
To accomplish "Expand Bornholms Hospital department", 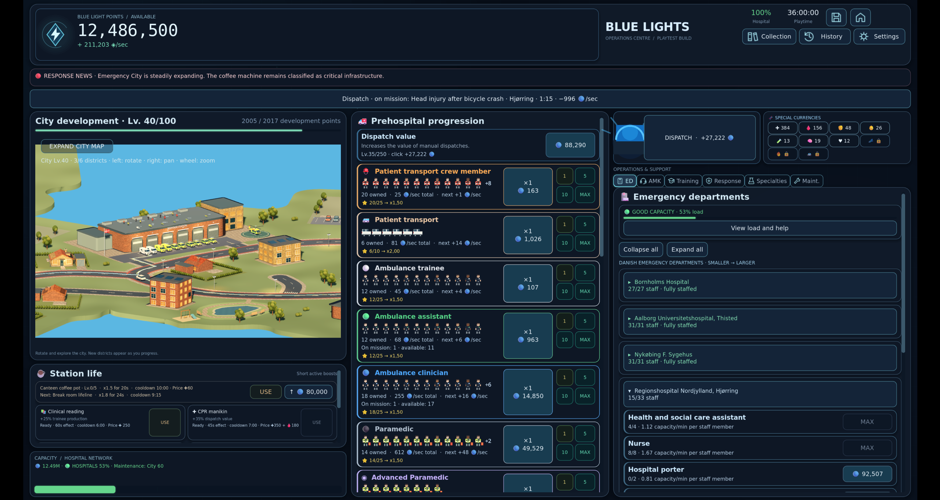I will (x=760, y=285).
